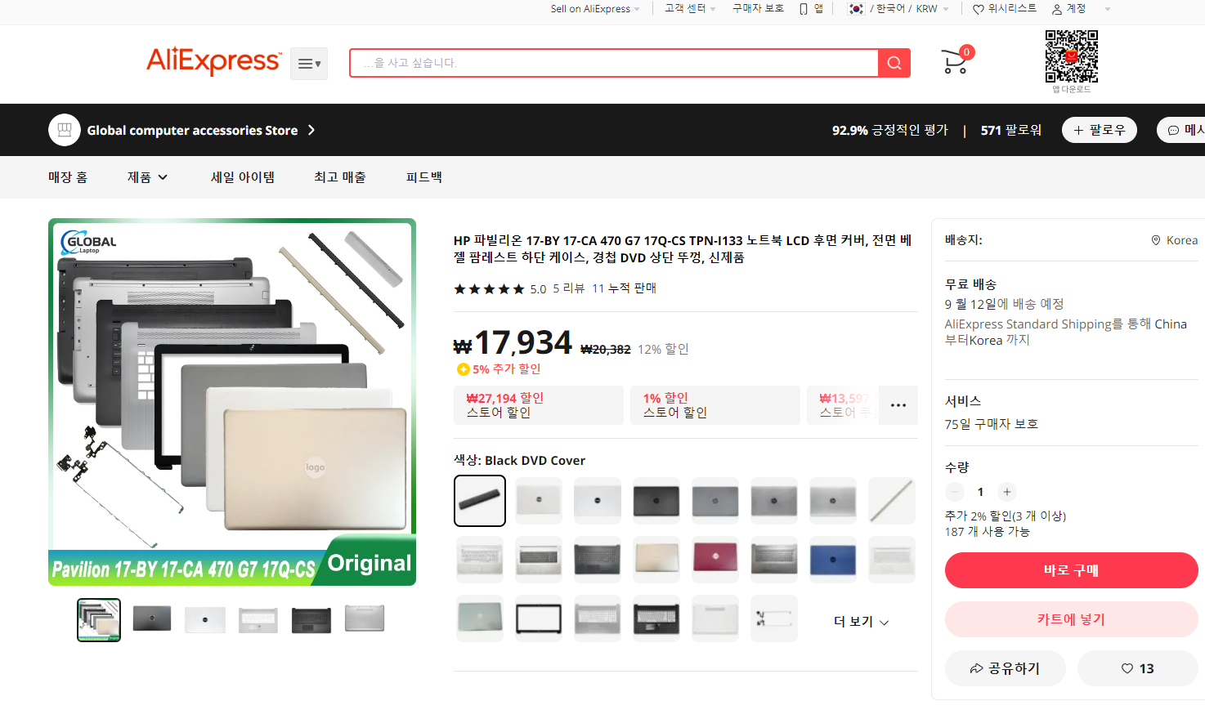Select the red lid cover color option
The height and width of the screenshot is (710, 1205).
715,560
